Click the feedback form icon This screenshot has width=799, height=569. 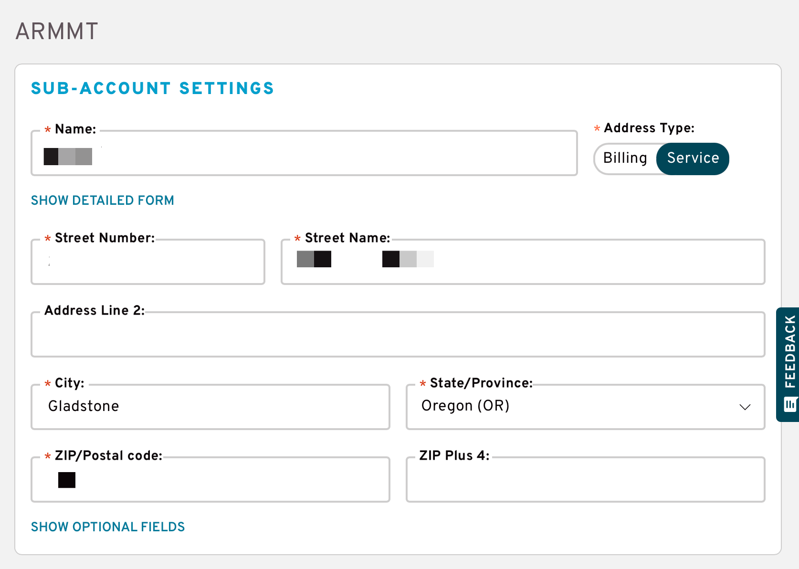790,405
